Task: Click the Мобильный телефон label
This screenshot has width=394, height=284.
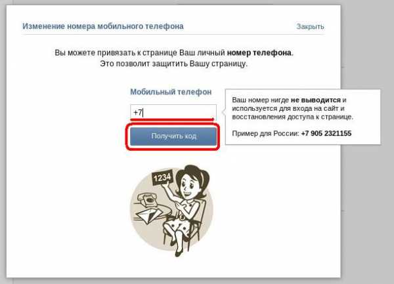Action: click(x=171, y=92)
